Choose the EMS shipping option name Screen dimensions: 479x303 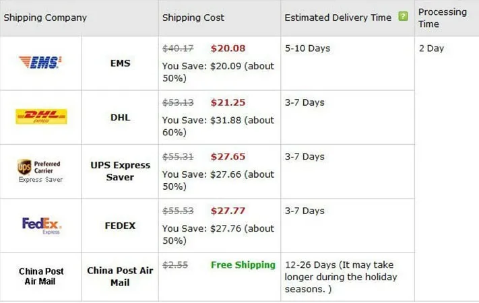coord(121,63)
